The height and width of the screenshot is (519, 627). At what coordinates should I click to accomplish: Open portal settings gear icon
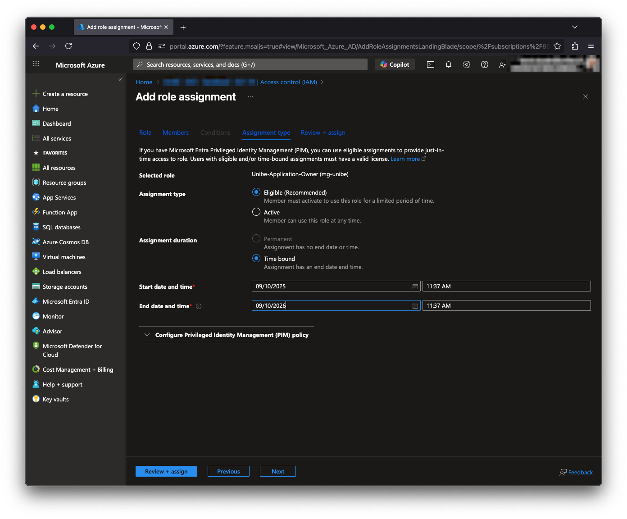(x=467, y=64)
